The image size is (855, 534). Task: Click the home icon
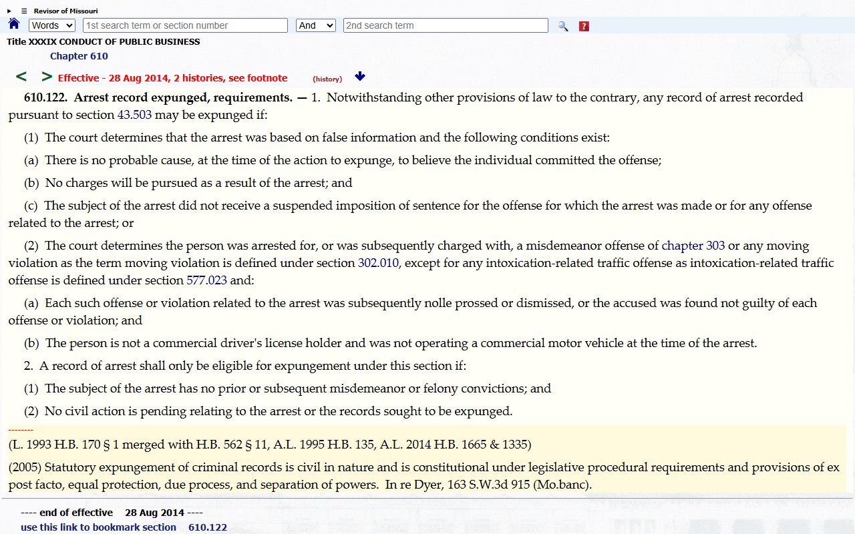click(14, 24)
